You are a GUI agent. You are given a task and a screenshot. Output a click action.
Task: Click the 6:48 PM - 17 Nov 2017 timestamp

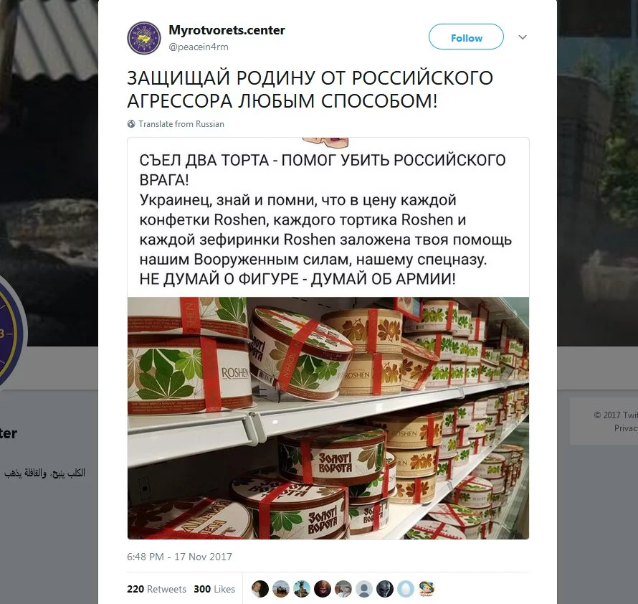179,557
